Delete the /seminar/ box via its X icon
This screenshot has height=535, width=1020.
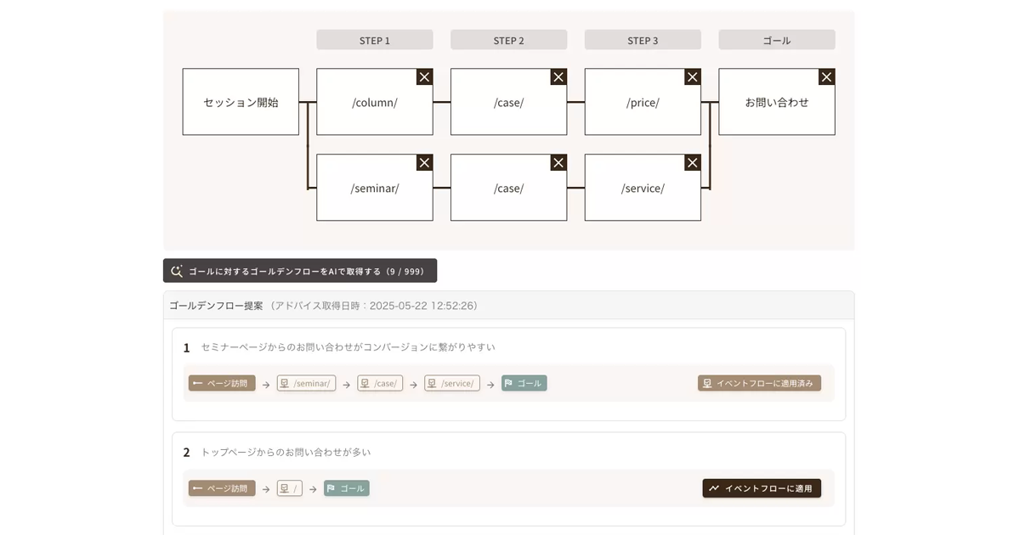(424, 162)
